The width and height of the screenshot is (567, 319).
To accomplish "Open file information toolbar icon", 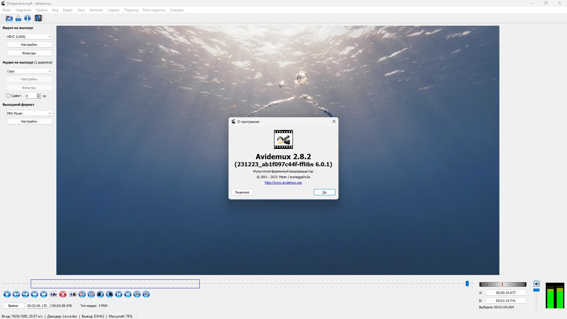I will pyautogui.click(x=27, y=18).
